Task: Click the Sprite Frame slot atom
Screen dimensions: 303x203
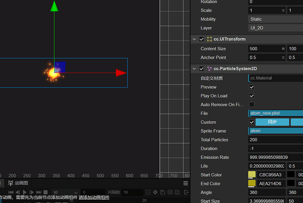Action: pyautogui.click(x=276, y=131)
